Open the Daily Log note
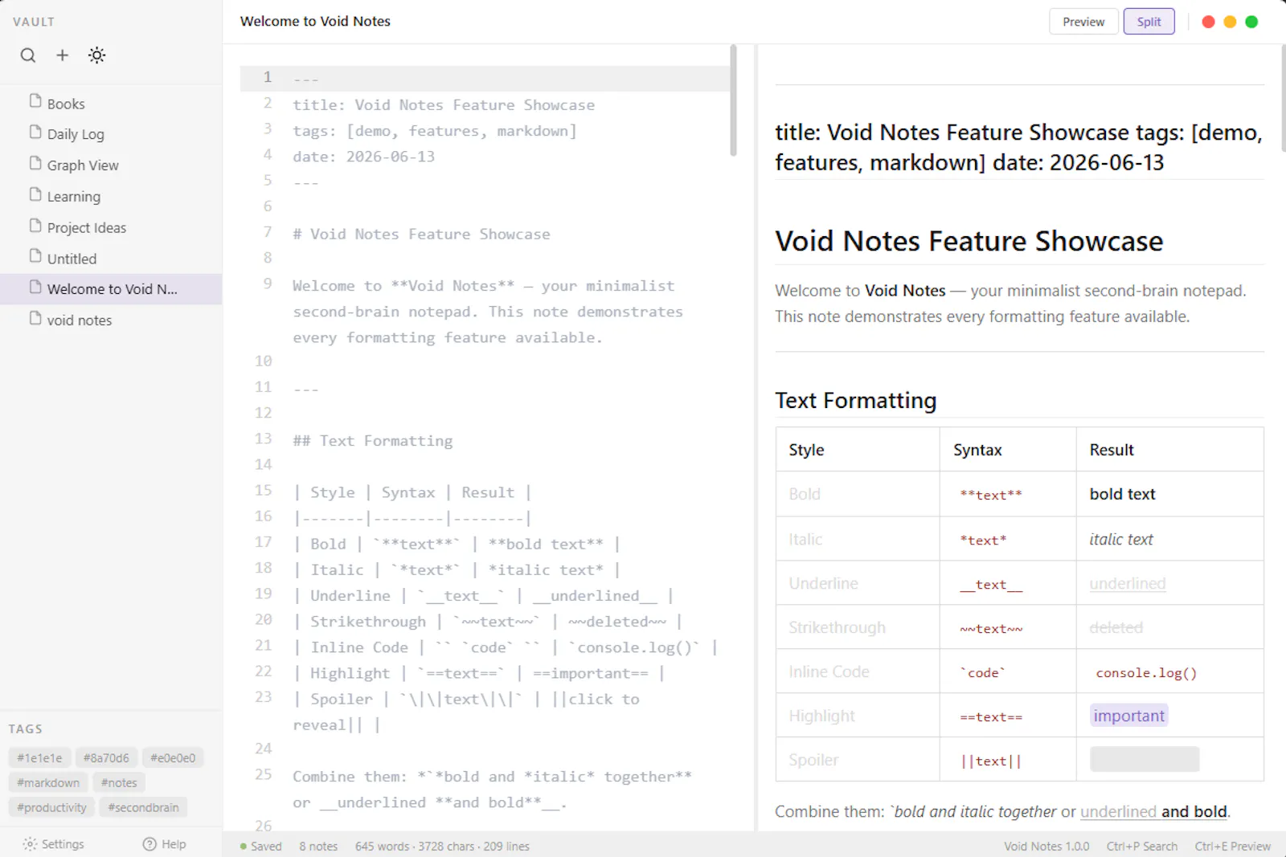The image size is (1286, 857). [111, 133]
